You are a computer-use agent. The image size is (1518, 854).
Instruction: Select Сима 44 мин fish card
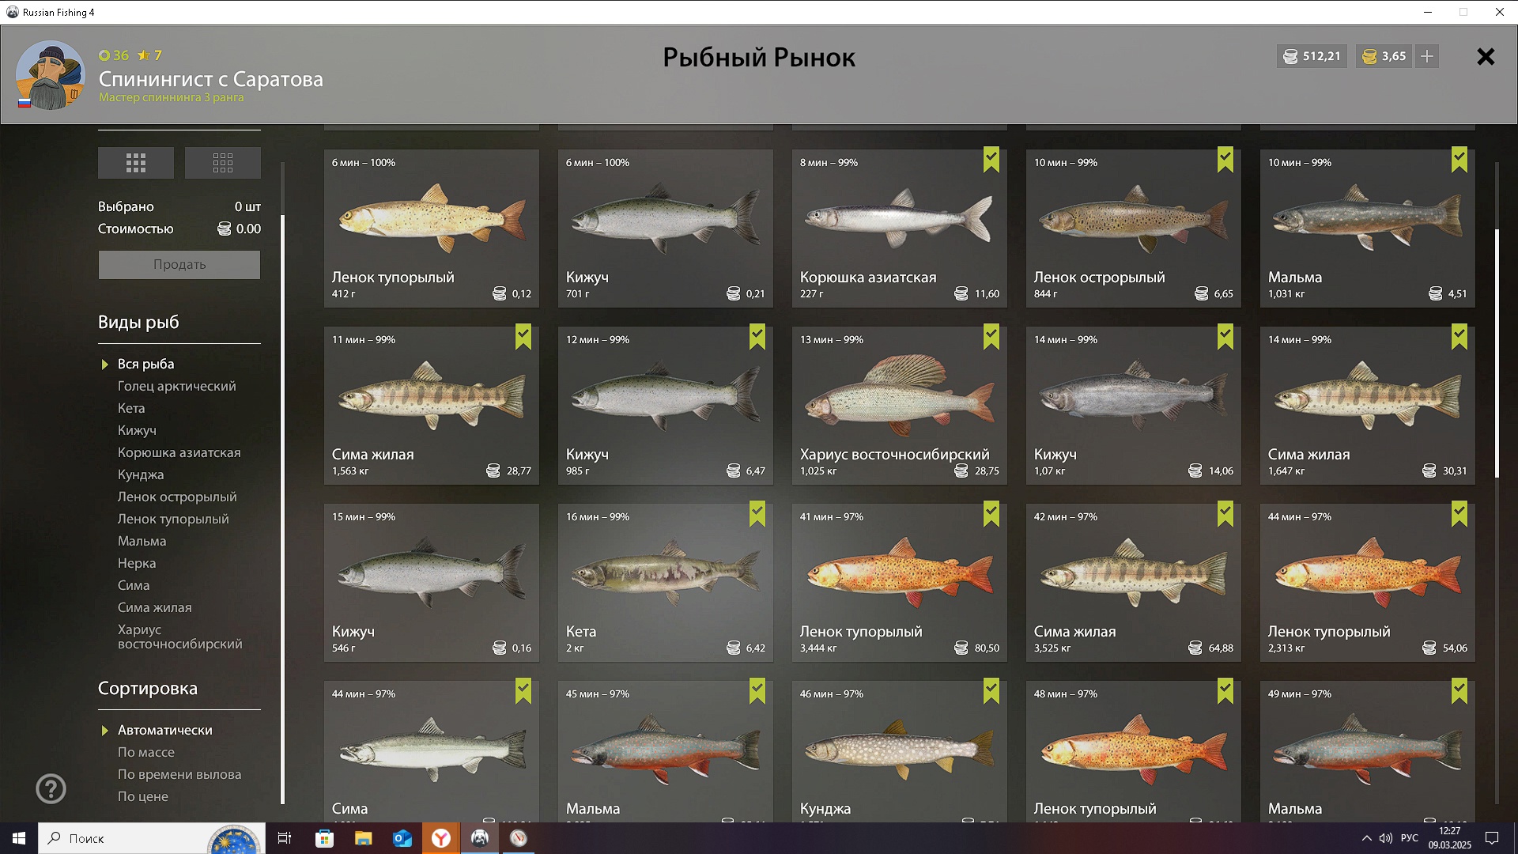coord(432,751)
